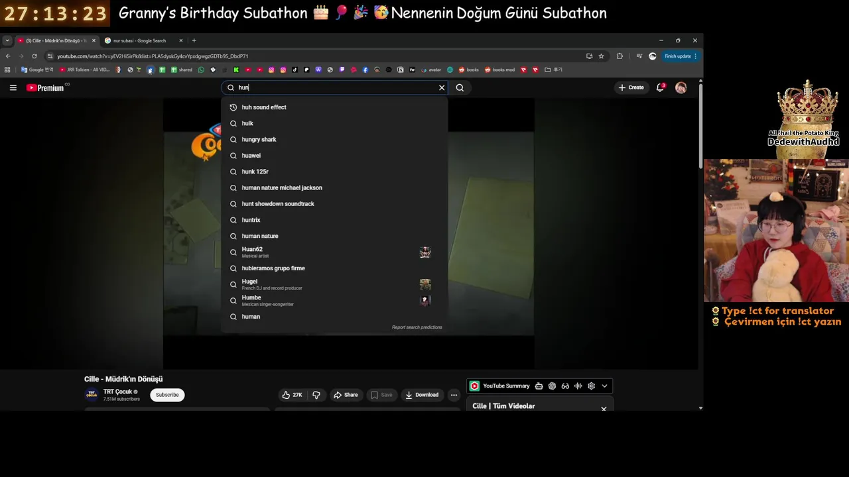
Task: Click the address bar URL
Action: coord(153,56)
